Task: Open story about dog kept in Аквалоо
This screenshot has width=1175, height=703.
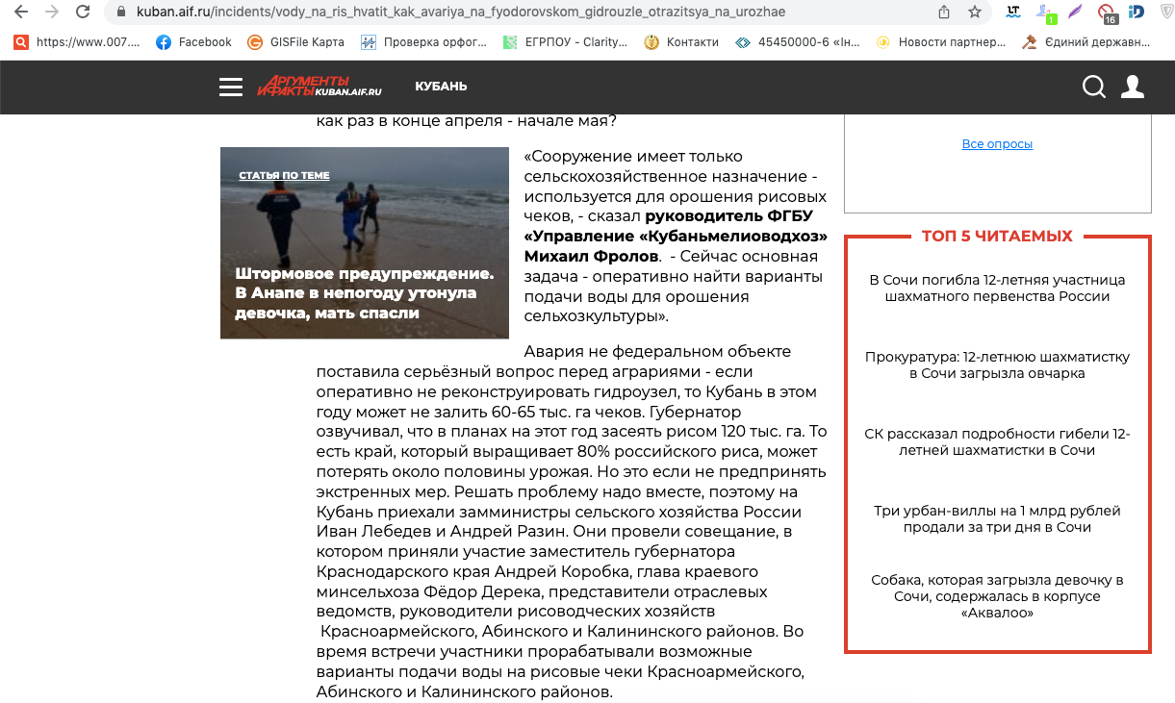Action: tap(997, 596)
